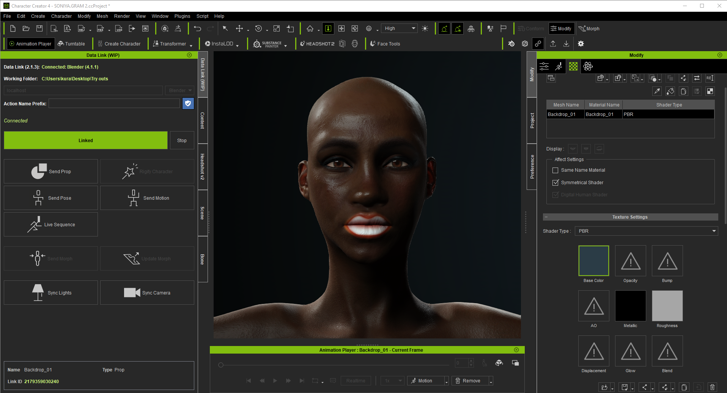Screen dimensions: 727x393
Task: Click the Action Name Prefix shield icon
Action: click(x=188, y=103)
